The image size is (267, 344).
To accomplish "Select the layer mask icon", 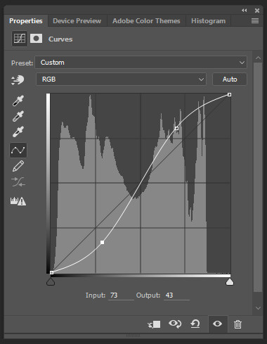I will tap(36, 39).
